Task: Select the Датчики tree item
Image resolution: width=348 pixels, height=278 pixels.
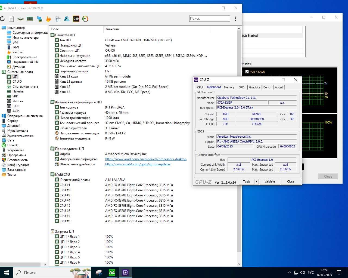Action: point(18,67)
